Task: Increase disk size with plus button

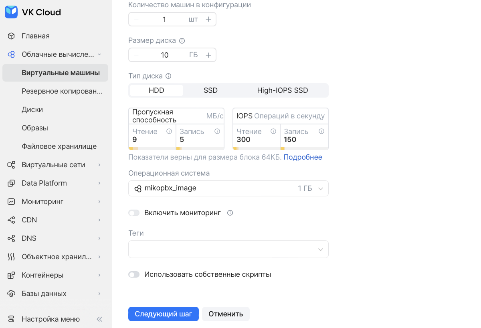Action: click(208, 55)
